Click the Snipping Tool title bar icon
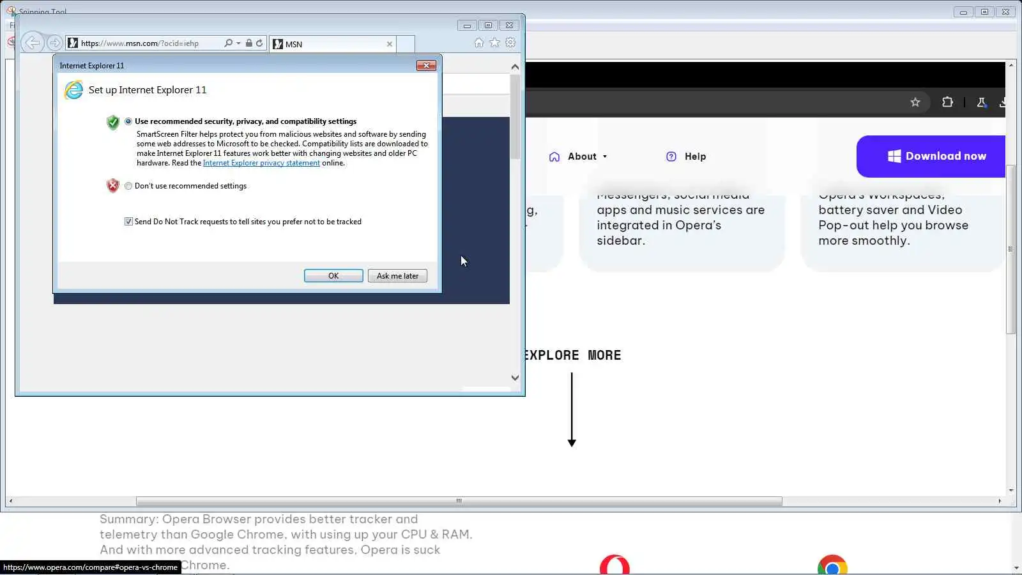The height and width of the screenshot is (575, 1022). tap(11, 10)
